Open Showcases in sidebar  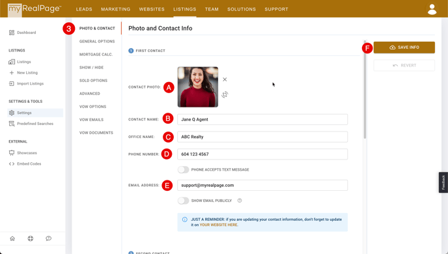27,153
